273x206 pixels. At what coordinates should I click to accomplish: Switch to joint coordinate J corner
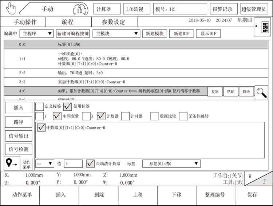(x=264, y=181)
